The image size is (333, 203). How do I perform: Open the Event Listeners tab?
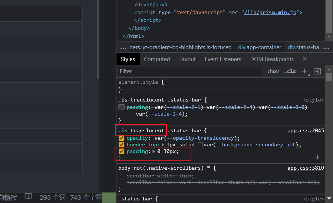pos(223,59)
